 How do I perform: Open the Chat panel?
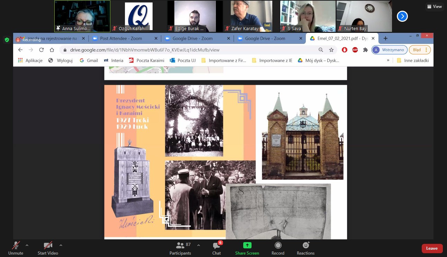click(217, 248)
